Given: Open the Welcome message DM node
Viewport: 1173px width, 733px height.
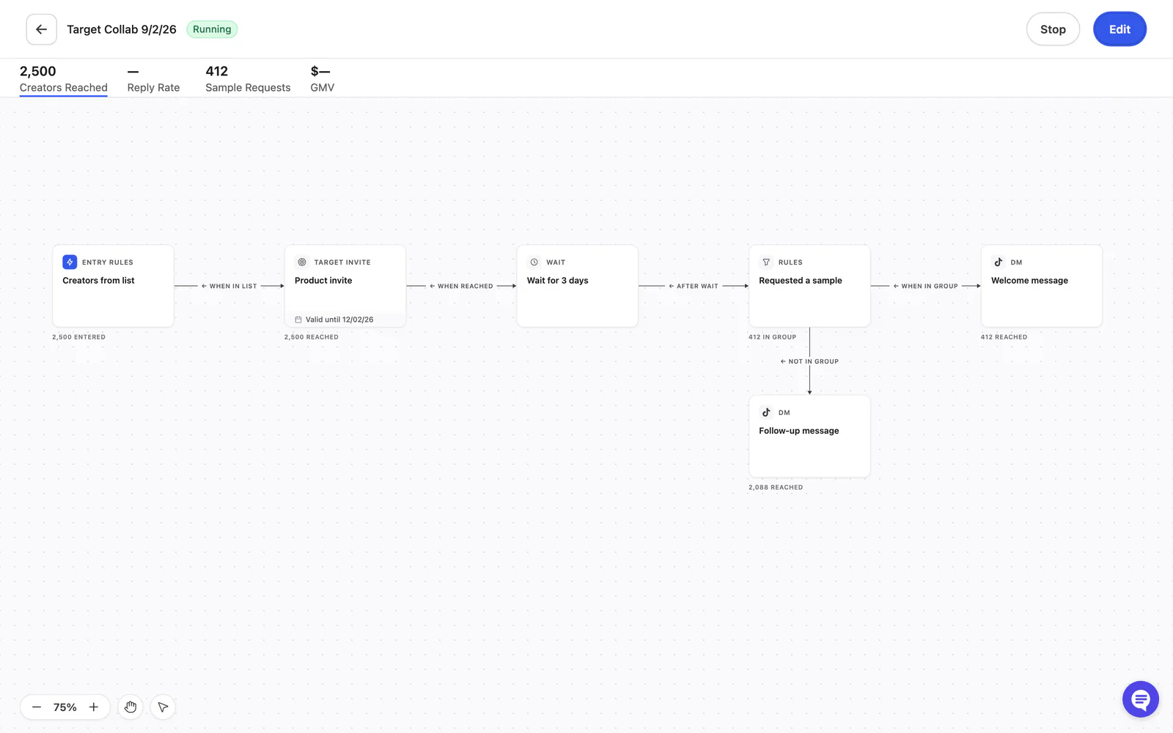Looking at the screenshot, I should tap(1042, 286).
